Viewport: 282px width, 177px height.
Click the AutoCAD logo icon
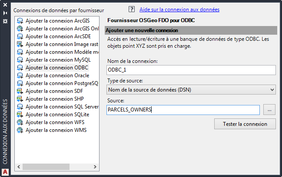[5, 171]
